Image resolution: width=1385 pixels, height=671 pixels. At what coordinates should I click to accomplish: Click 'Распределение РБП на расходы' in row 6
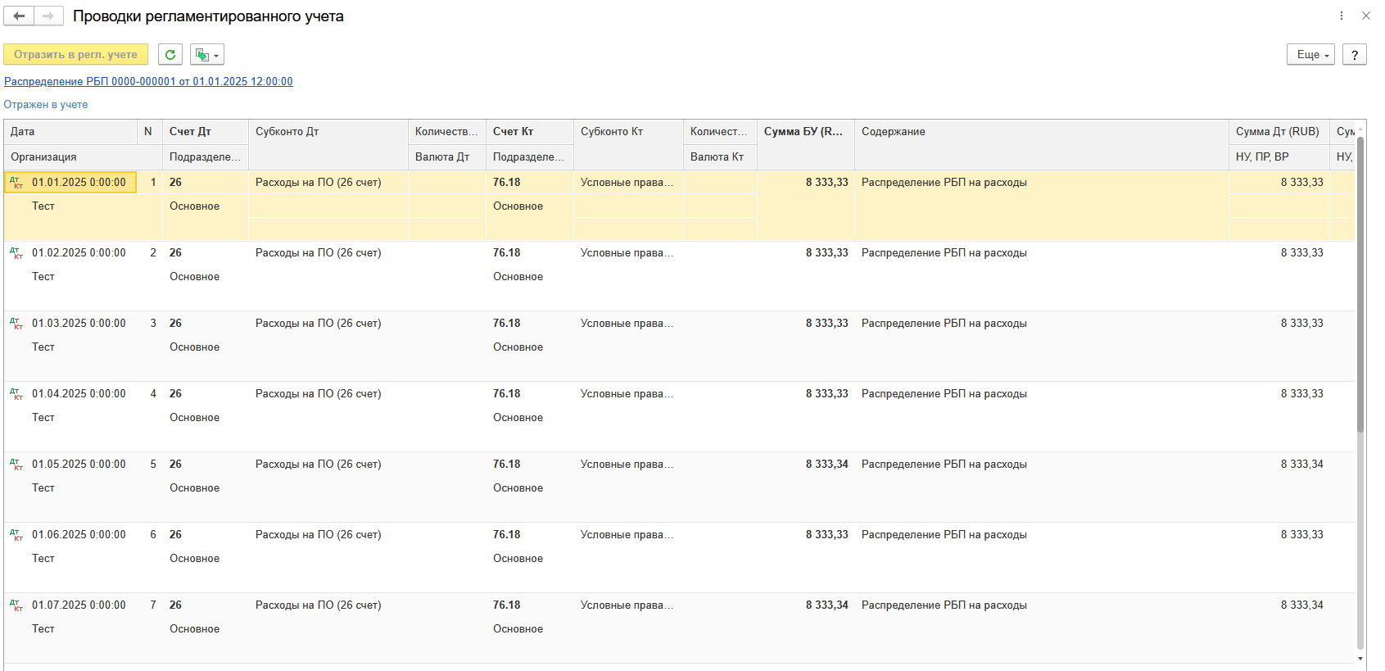[944, 534]
